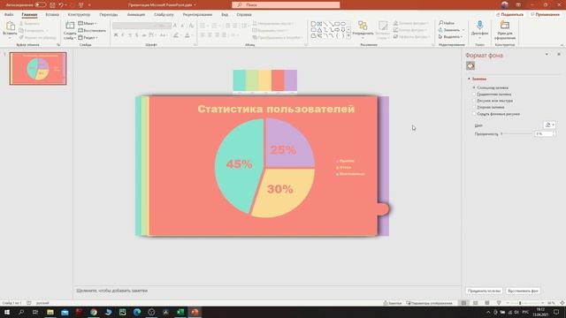Viewport: 566px width, 318px height.
Task: Click the slide title Статистика пользователей
Action: tap(276, 109)
